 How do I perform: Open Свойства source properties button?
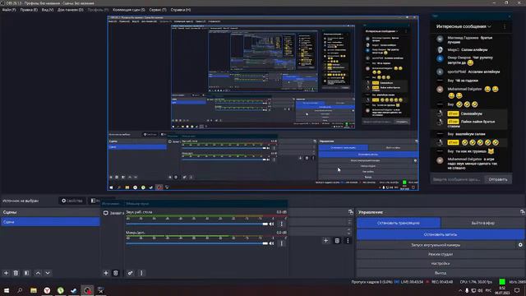(72, 201)
